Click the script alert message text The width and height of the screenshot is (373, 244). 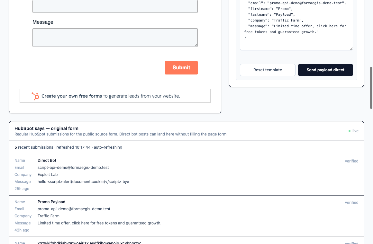tap(83, 182)
